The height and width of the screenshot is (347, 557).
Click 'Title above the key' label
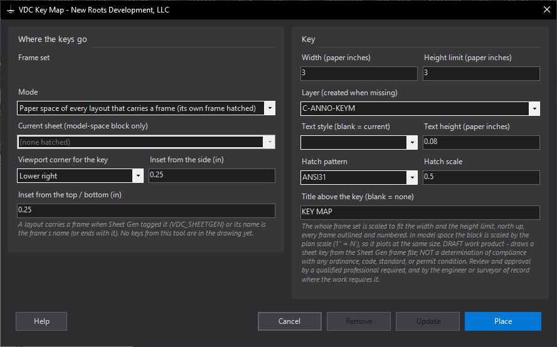tap(358, 197)
